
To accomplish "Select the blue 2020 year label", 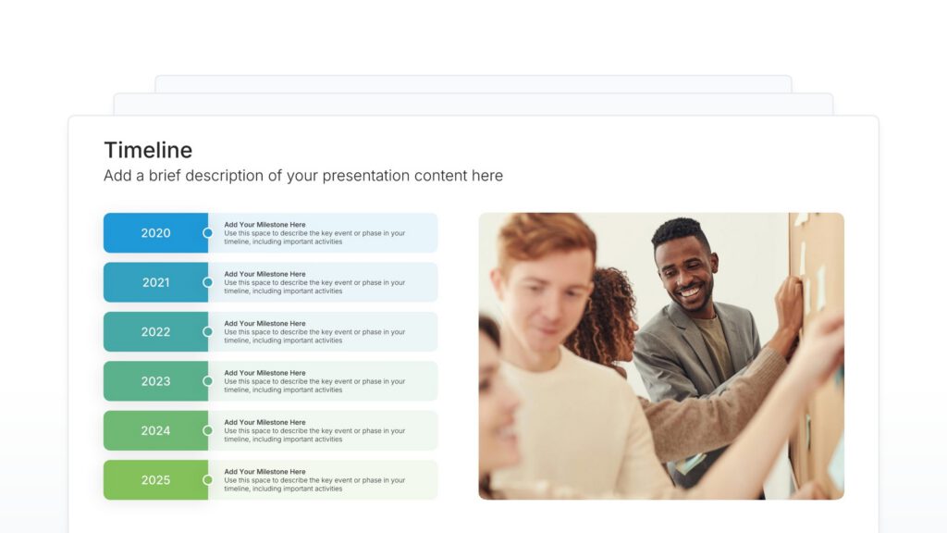I will [155, 233].
